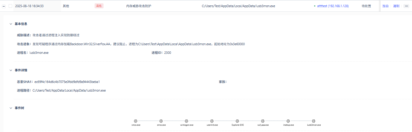
Task: Click the Explorer.EXE process node icon
Action: [237, 121]
